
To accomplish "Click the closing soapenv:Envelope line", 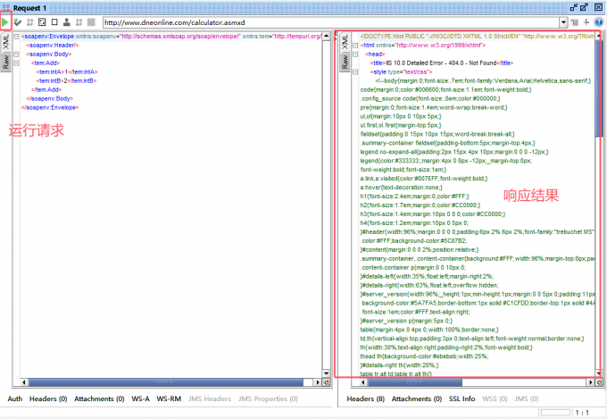I will [x=50, y=108].
